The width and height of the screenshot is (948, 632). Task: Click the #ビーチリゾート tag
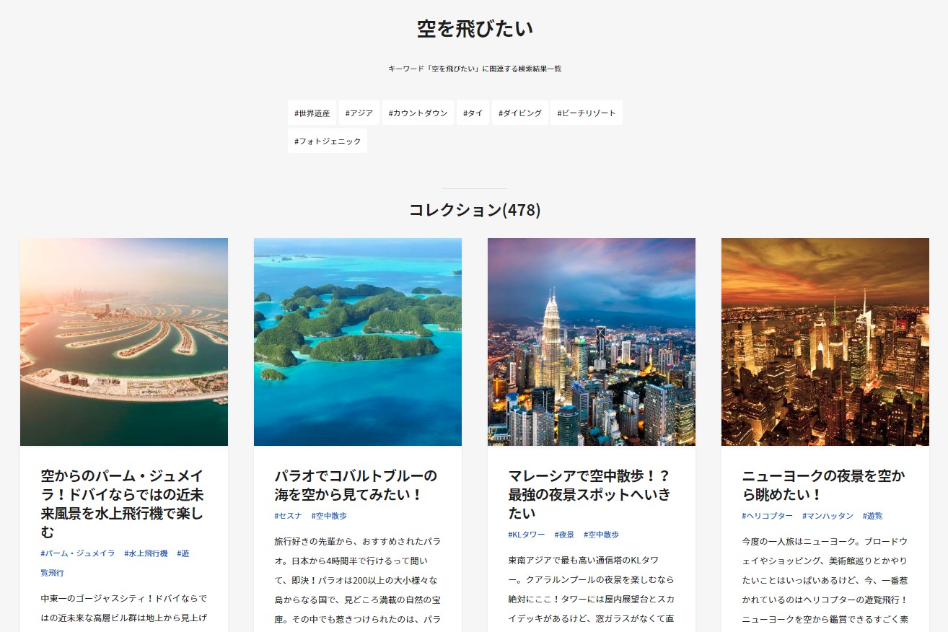[586, 113]
